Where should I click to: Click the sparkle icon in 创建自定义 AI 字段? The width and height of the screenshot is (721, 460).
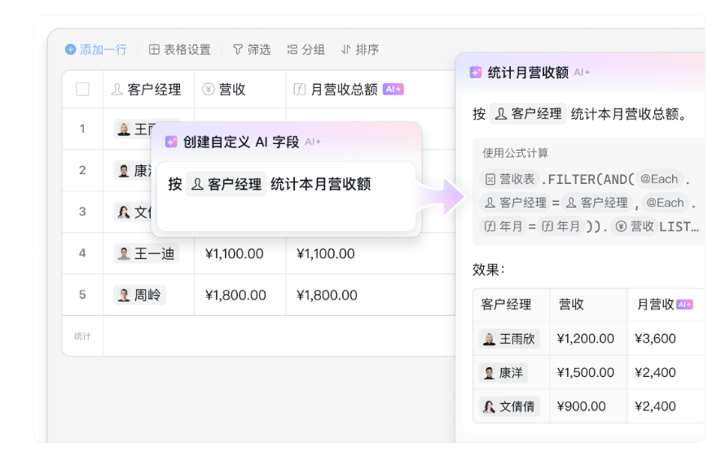(171, 142)
